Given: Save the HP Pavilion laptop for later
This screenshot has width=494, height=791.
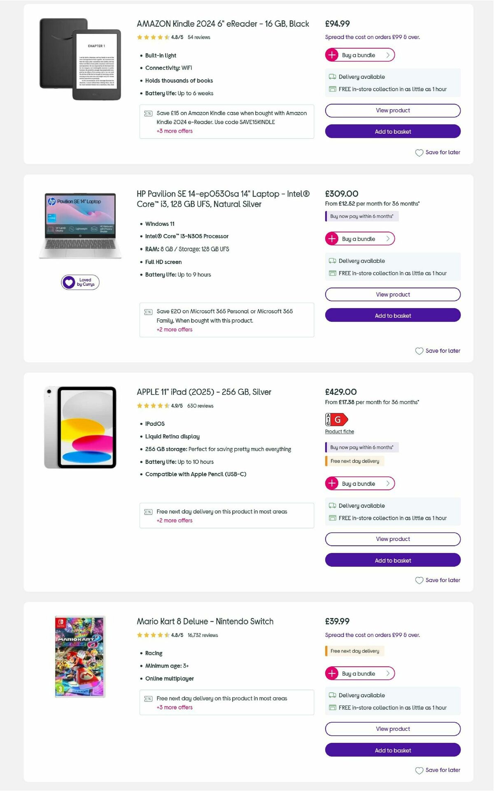Looking at the screenshot, I should click(438, 351).
